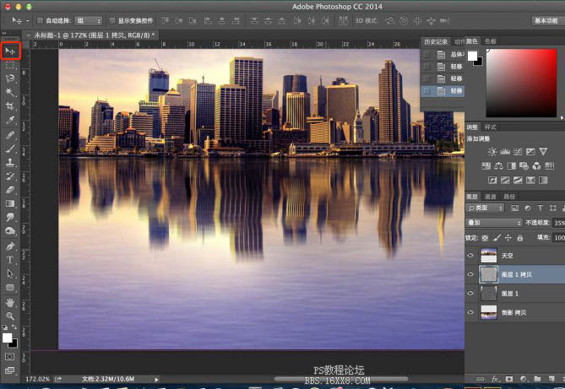Toggle lock all padlock icon
Image resolution: width=565 pixels, height=389 pixels.
pos(519,237)
